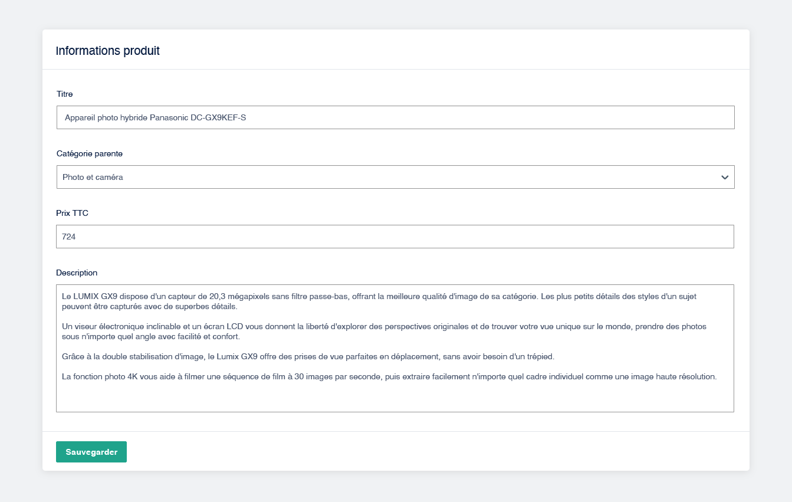Click the Catégorie parente label
This screenshot has width=792, height=502.
tap(90, 153)
